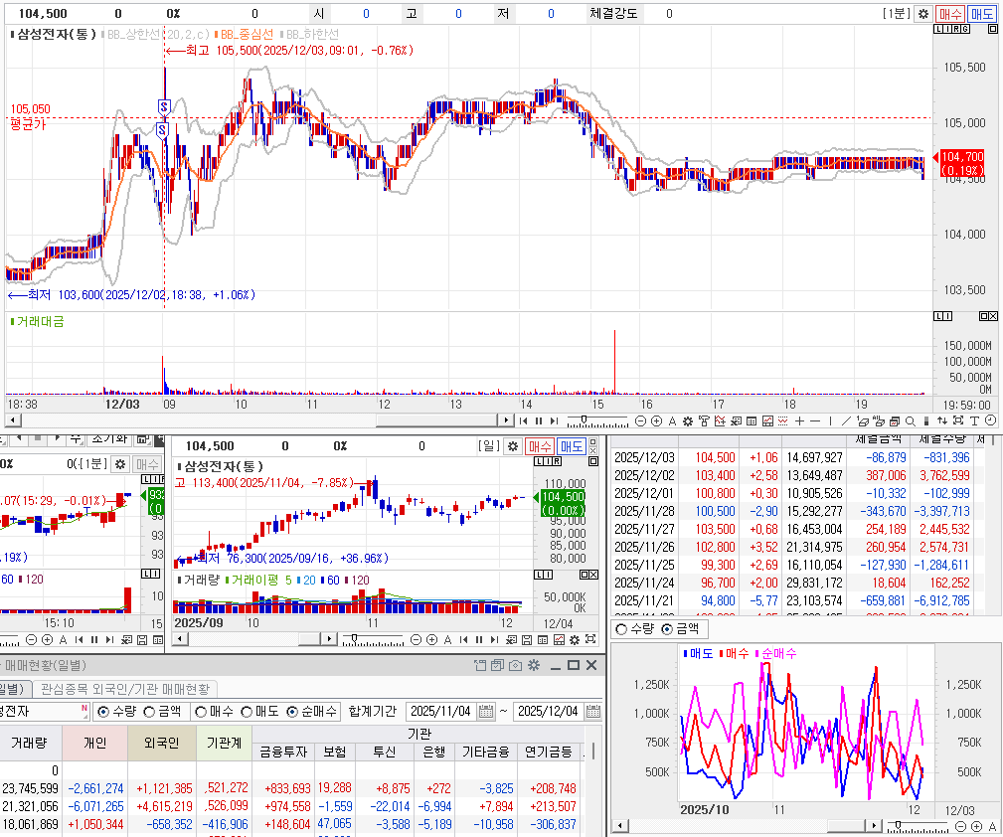1003x837 pixels.
Task: Jump to chart end in main toolbar
Action: [x=554, y=420]
